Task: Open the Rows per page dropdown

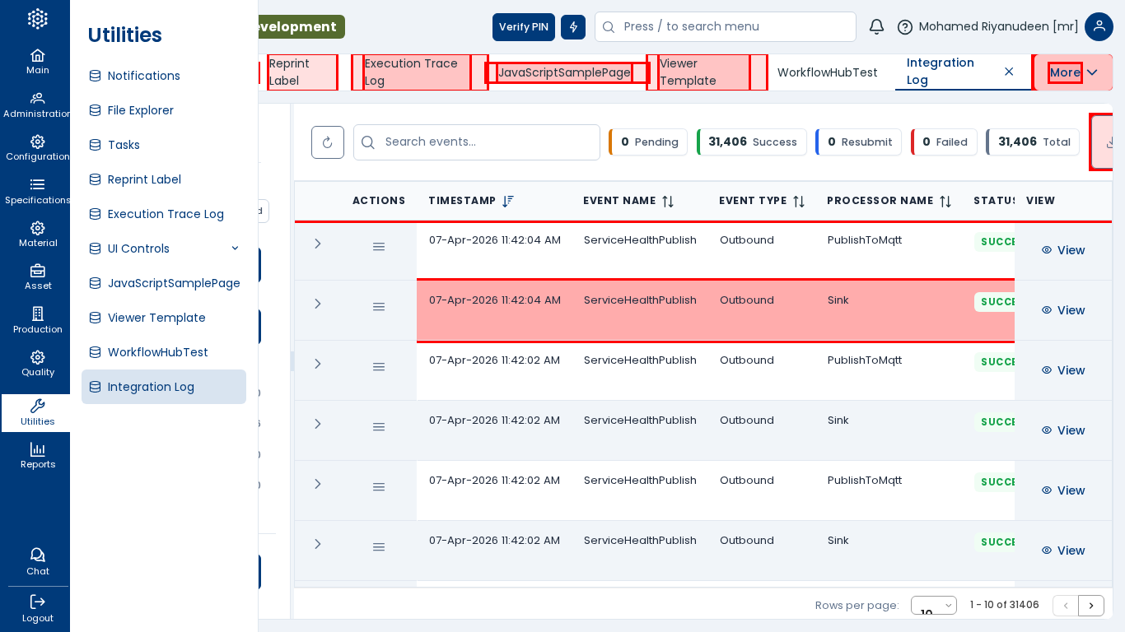Action: 933,606
